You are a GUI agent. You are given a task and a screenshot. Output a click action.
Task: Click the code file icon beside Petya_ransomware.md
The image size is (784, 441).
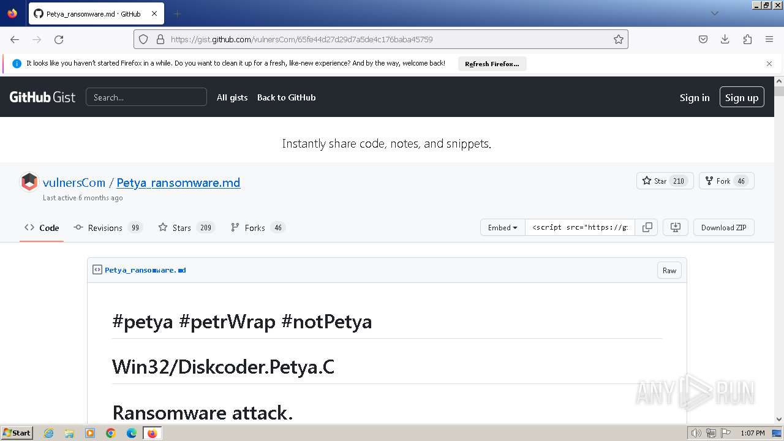pos(97,269)
